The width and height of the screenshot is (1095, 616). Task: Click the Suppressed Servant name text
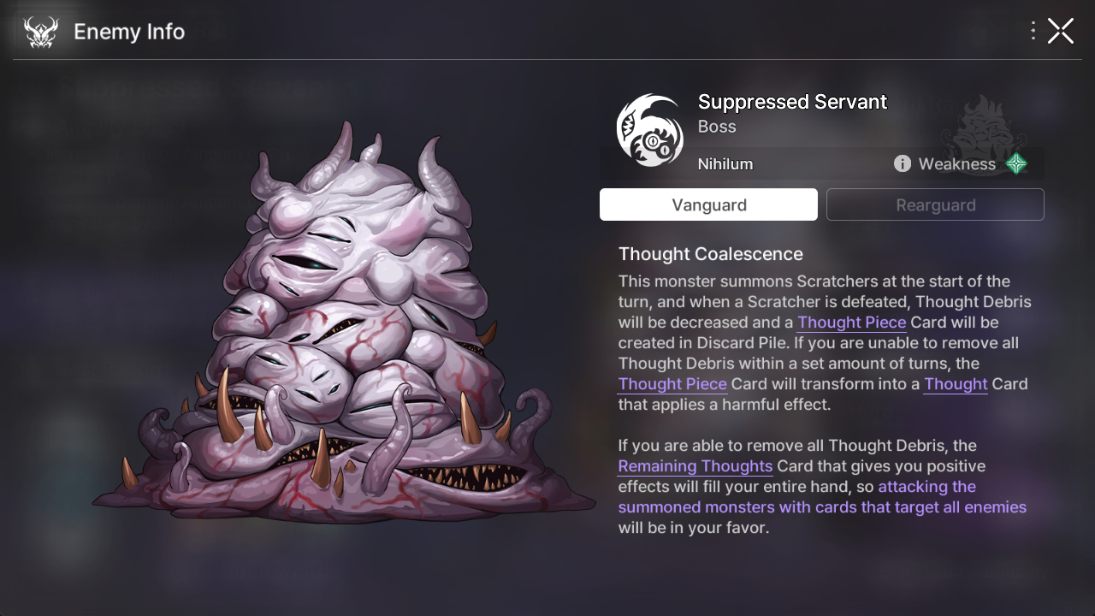(x=792, y=102)
